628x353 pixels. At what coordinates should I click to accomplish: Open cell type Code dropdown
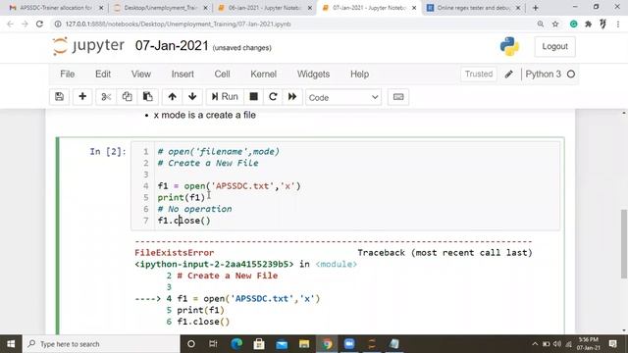pyautogui.click(x=343, y=97)
